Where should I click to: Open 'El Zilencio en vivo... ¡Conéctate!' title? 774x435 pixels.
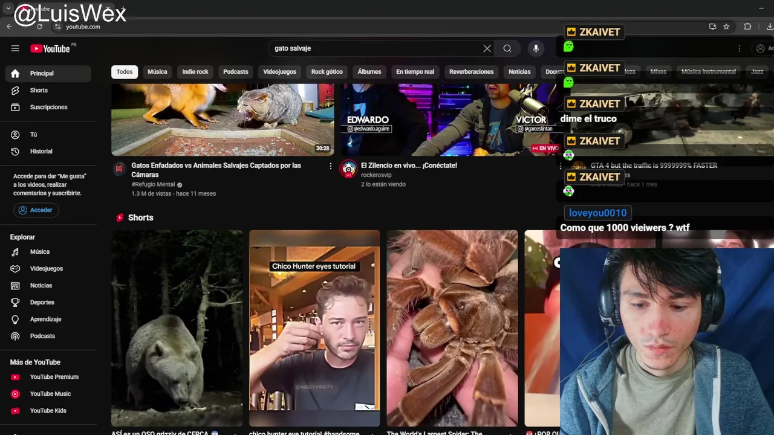409,166
